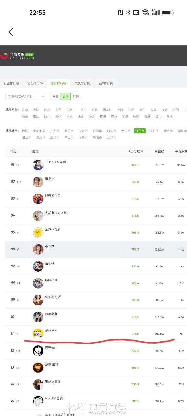Screen dimensions: 187x416
Task: Open the Feigua Data logo
Action: (17, 56)
